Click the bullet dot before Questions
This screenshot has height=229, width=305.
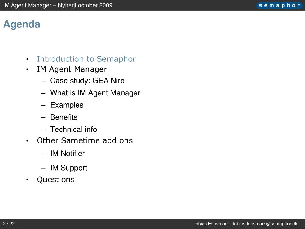(x=27, y=180)
